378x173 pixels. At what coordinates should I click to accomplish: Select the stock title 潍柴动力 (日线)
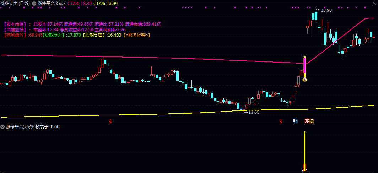click(15, 3)
